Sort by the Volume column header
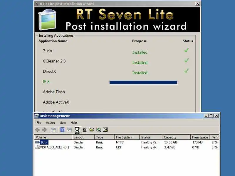Screen dimensions: 235x176 tap(53, 137)
